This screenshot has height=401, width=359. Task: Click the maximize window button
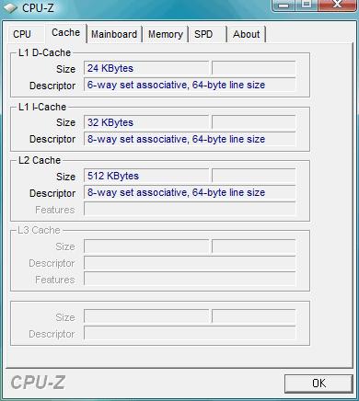(x=307, y=5)
